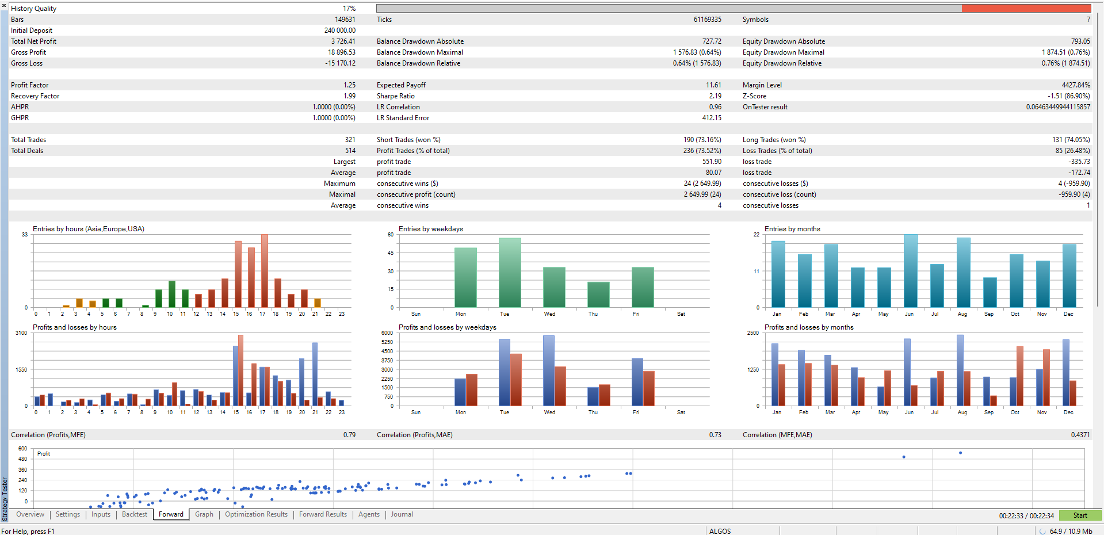The height and width of the screenshot is (535, 1104).
Task: Click Equity Drawdown Absolute value 793.05
Action: click(1080, 41)
